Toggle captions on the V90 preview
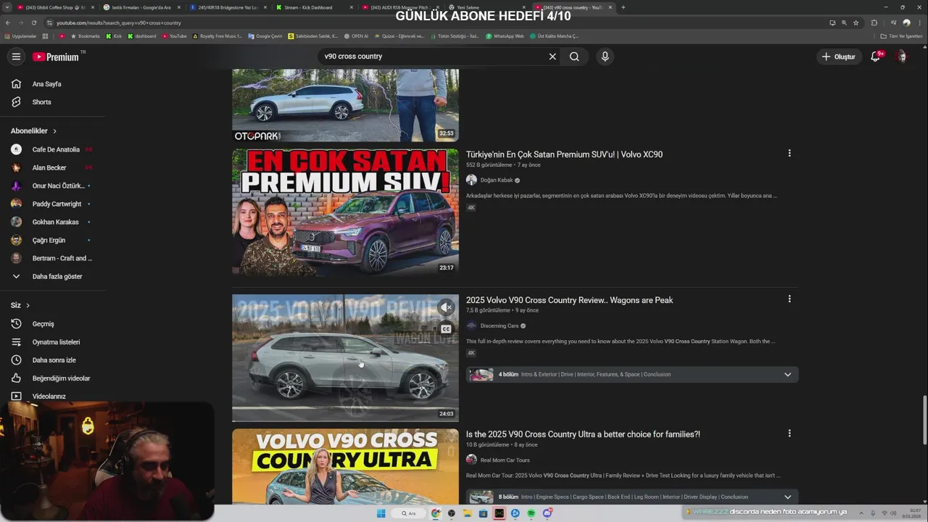 point(446,329)
